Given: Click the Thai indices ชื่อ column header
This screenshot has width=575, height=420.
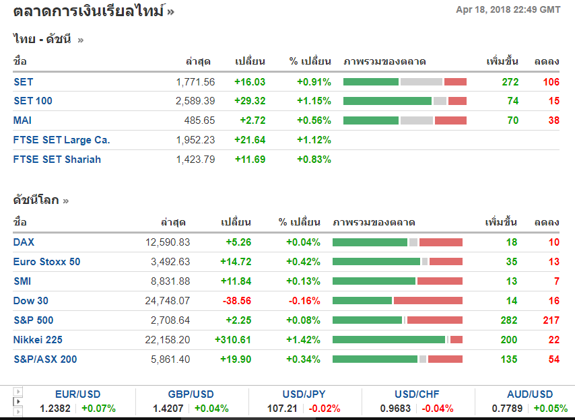Looking at the screenshot, I should coord(20,61).
